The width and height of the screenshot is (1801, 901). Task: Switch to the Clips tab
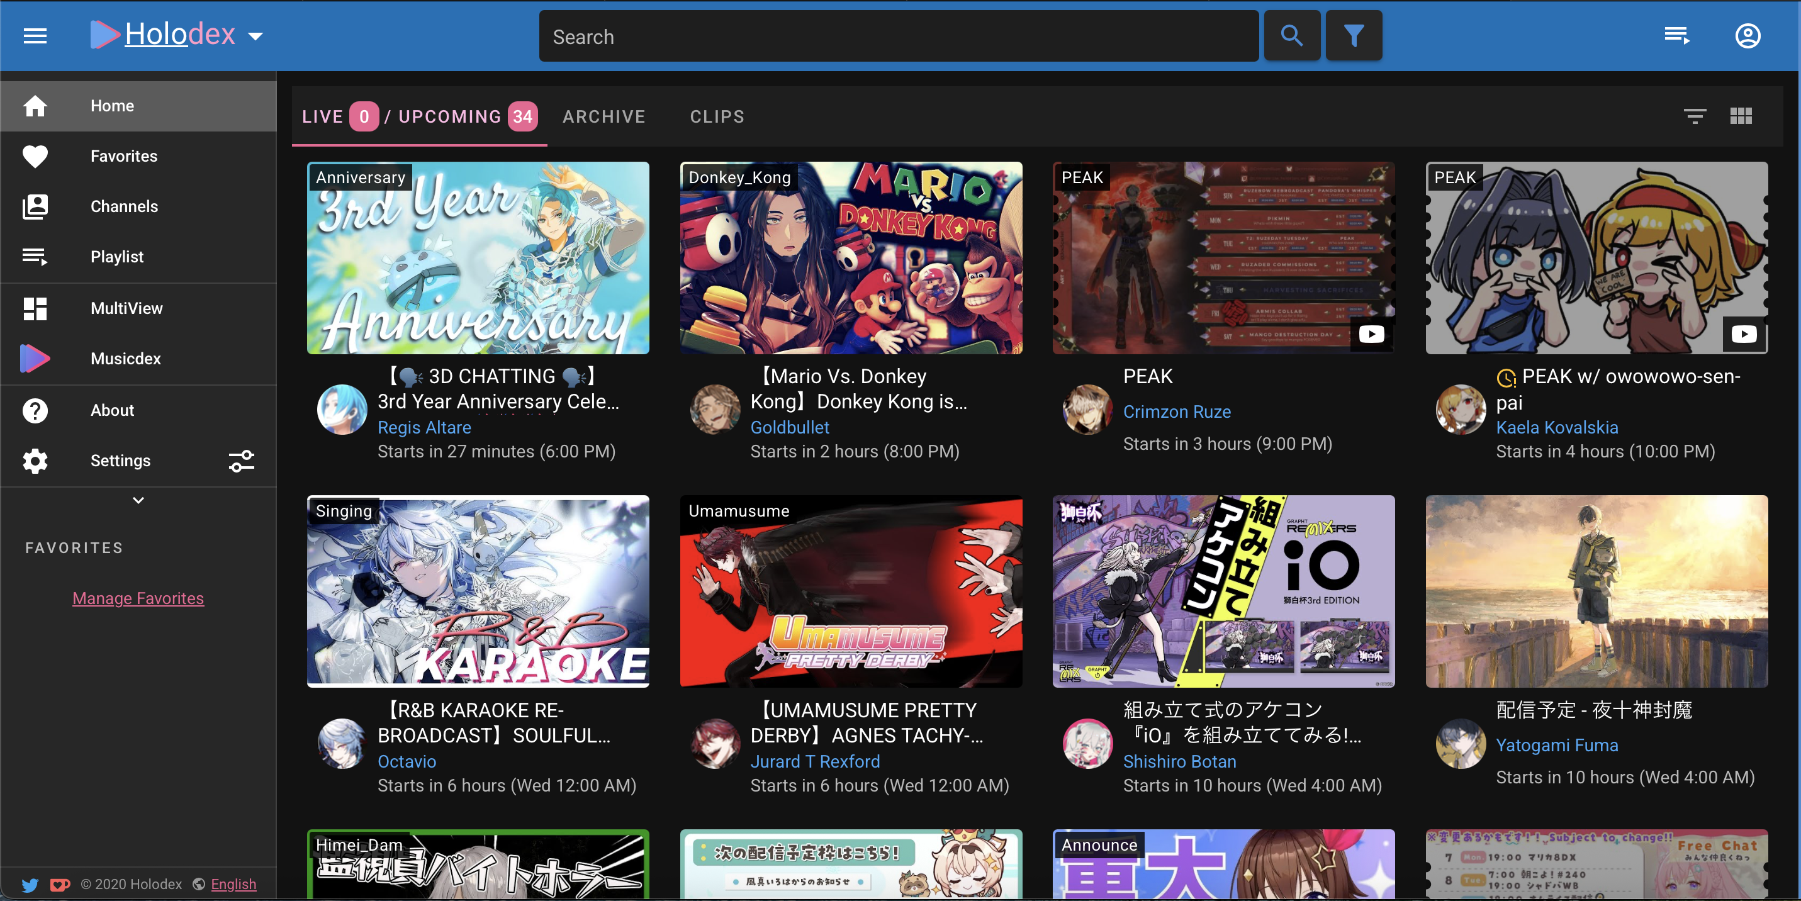717,117
